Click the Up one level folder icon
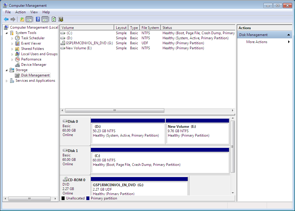 [22, 19]
